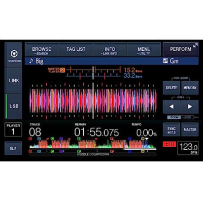This screenshot has width=203, height=203.
Task: Jump within the overview track waveform
Action: click(x=93, y=145)
